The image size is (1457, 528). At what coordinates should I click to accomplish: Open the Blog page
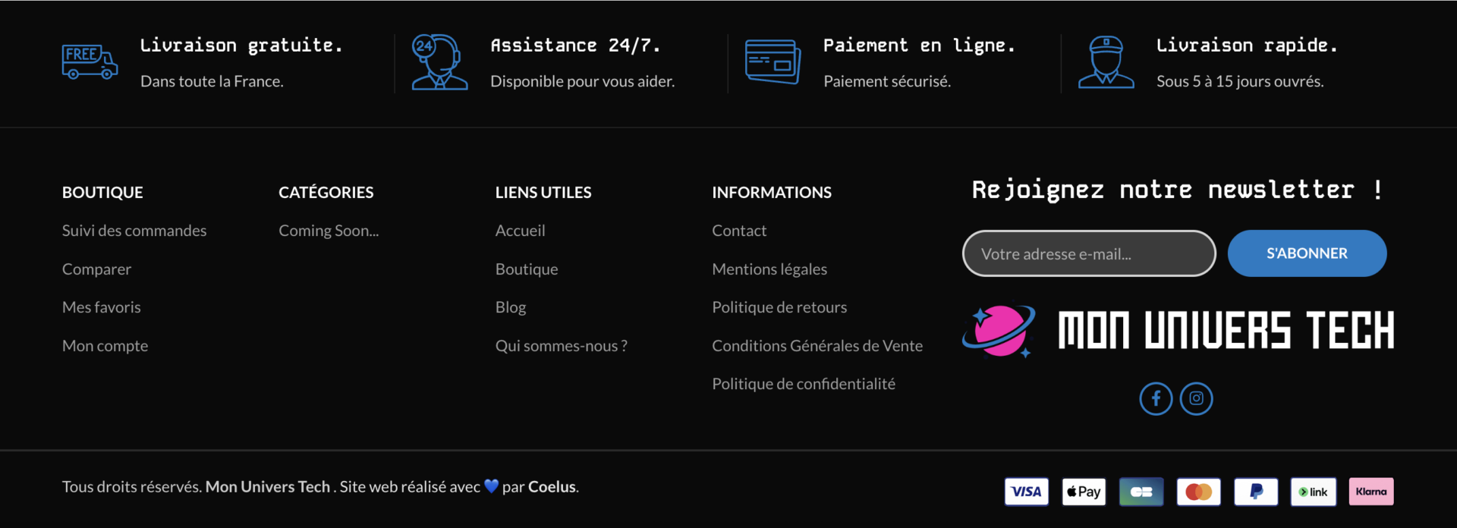(x=510, y=306)
